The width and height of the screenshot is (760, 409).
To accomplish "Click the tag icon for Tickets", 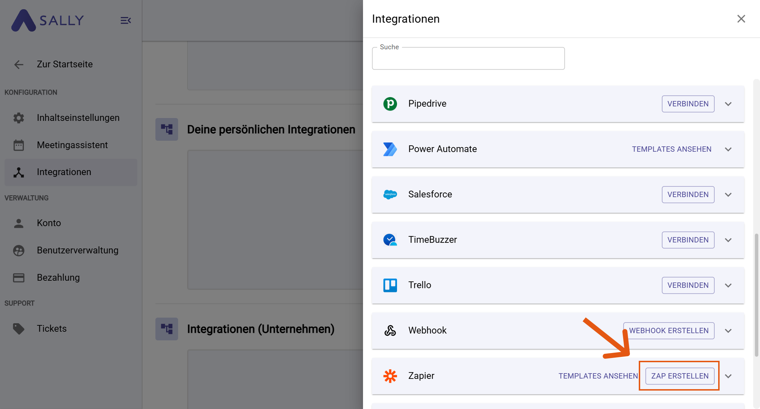I will coord(19,329).
